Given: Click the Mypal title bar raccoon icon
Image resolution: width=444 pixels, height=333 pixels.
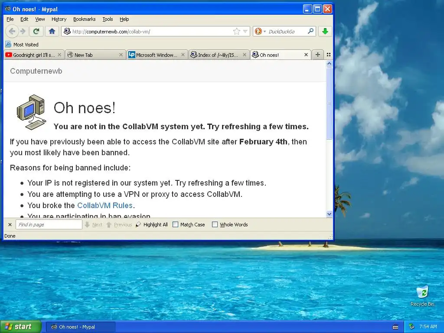Looking at the screenshot, I should tap(8, 9).
